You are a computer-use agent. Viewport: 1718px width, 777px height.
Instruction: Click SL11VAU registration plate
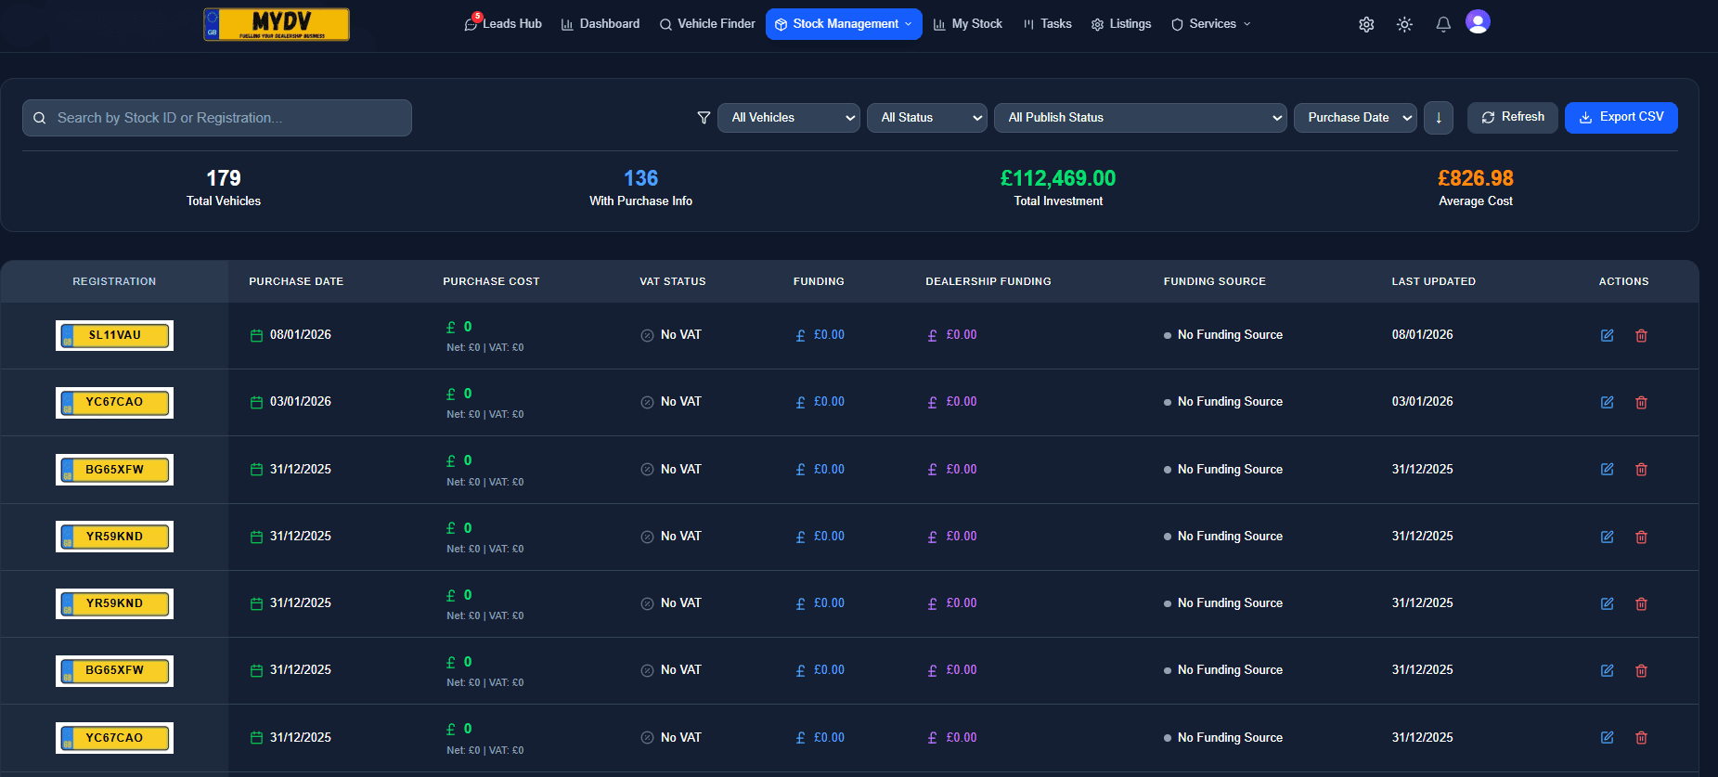(x=115, y=335)
